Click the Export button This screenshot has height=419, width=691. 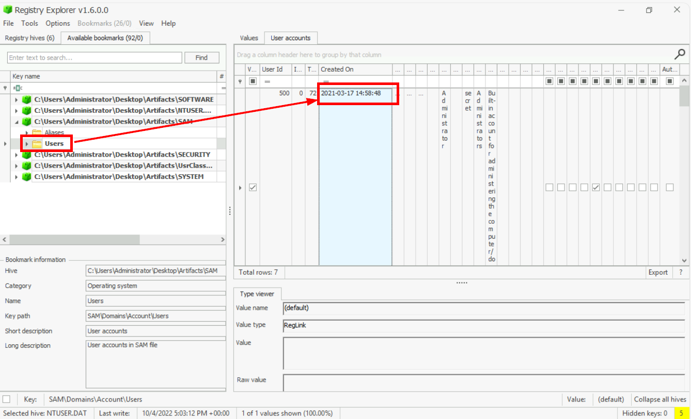(x=658, y=273)
